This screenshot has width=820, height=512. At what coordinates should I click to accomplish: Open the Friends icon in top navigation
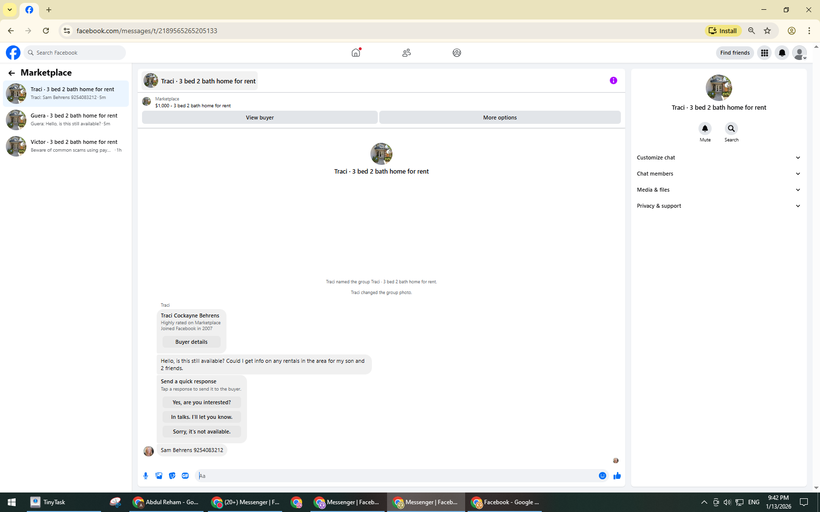click(x=406, y=53)
